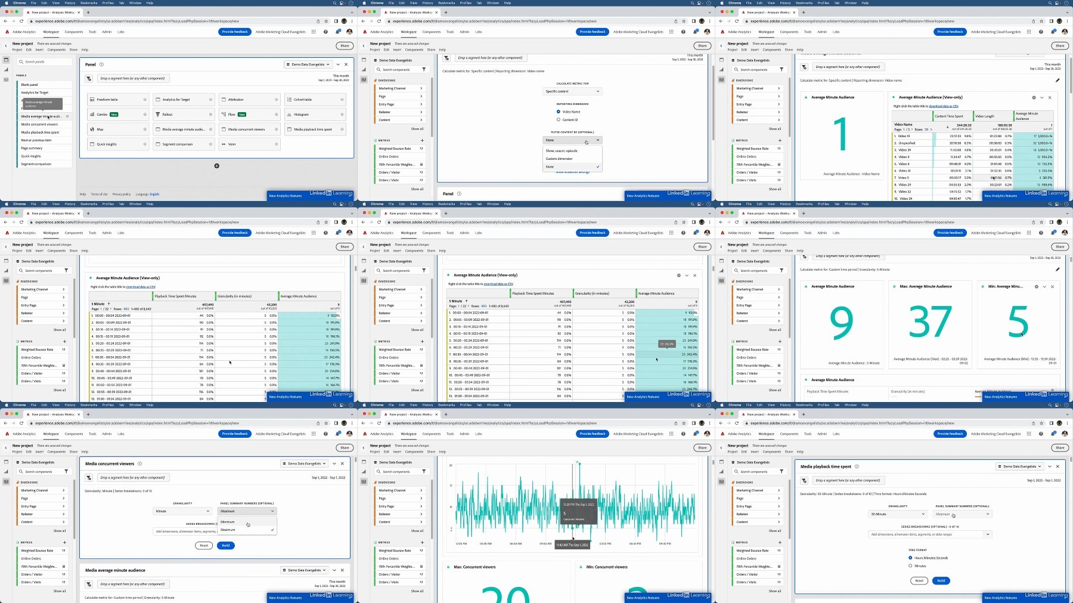Click series breakdowns field under the 30-Minute dropdown
The image size is (1073, 603).
tap(930, 534)
